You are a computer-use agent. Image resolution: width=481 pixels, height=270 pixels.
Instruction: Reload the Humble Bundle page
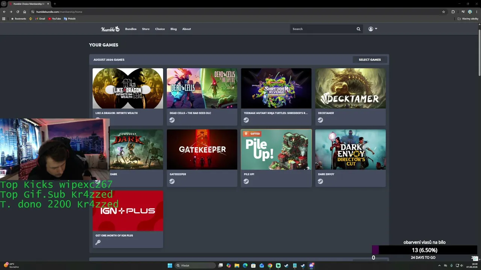[x=18, y=12]
